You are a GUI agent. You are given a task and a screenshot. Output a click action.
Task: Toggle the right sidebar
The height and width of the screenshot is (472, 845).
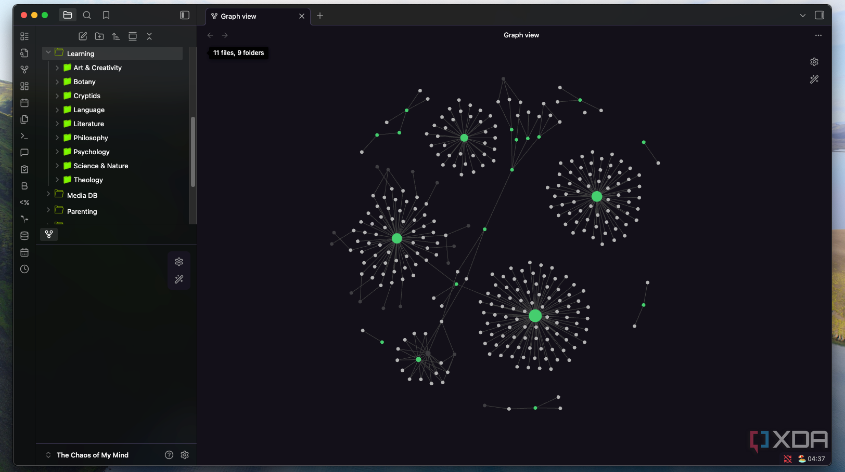coord(820,15)
